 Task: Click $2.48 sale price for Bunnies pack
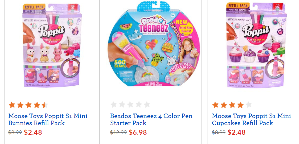(x=33, y=132)
